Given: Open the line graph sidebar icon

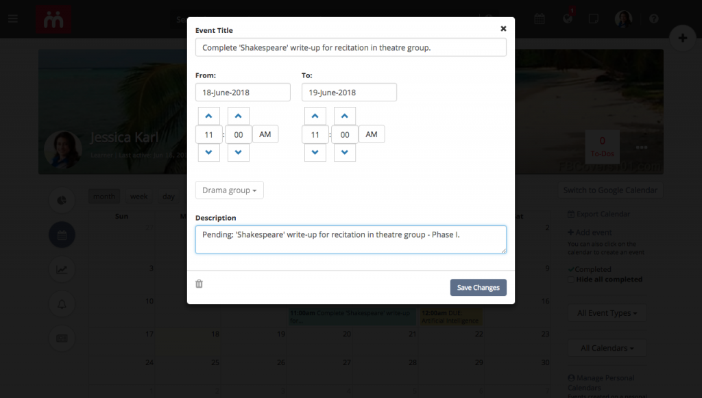Looking at the screenshot, I should coord(62,269).
